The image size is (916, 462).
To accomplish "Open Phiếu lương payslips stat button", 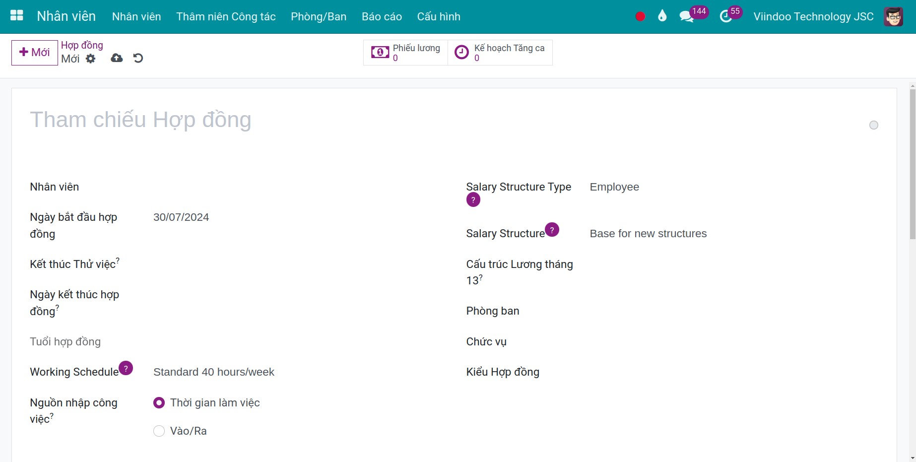I will tap(405, 53).
